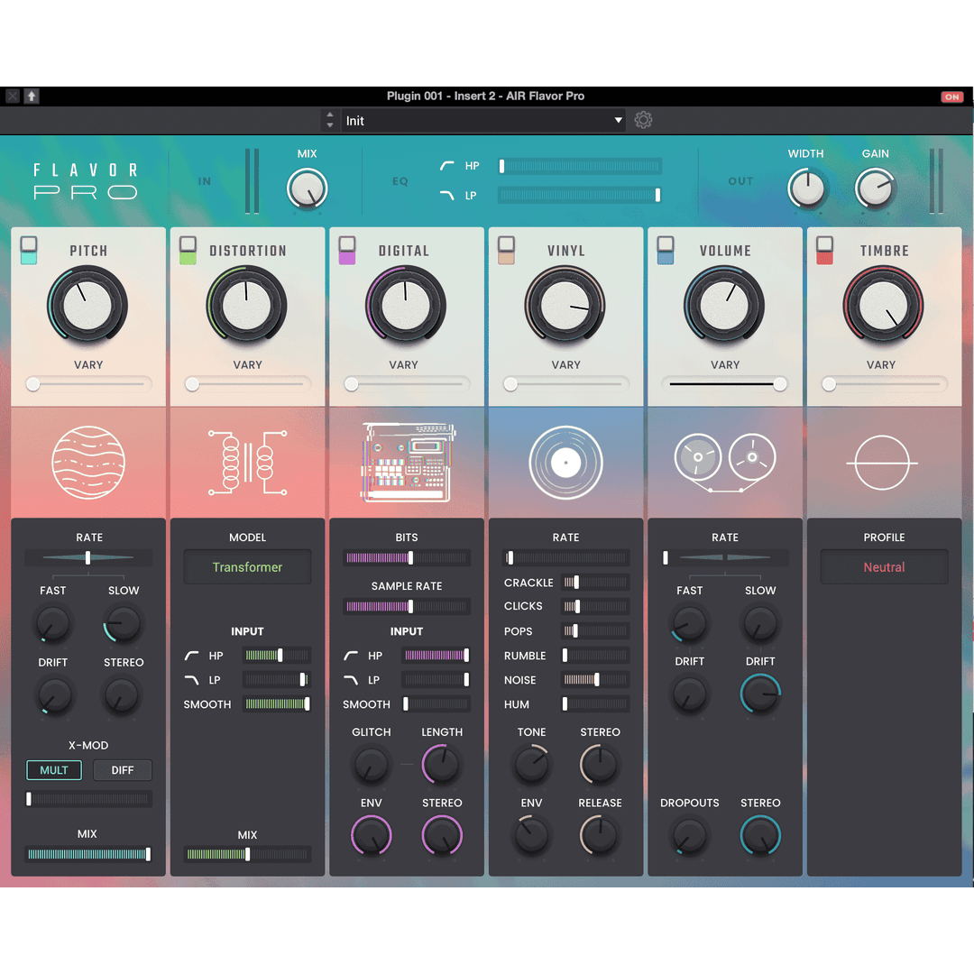Click the HP filter curve icon in the EQ section
Viewport: 974px width, 974px height.
[446, 166]
